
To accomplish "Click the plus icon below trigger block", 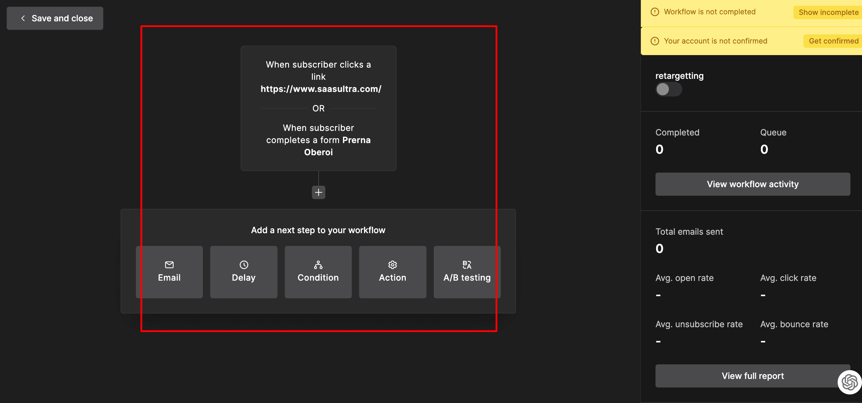I will click(319, 192).
